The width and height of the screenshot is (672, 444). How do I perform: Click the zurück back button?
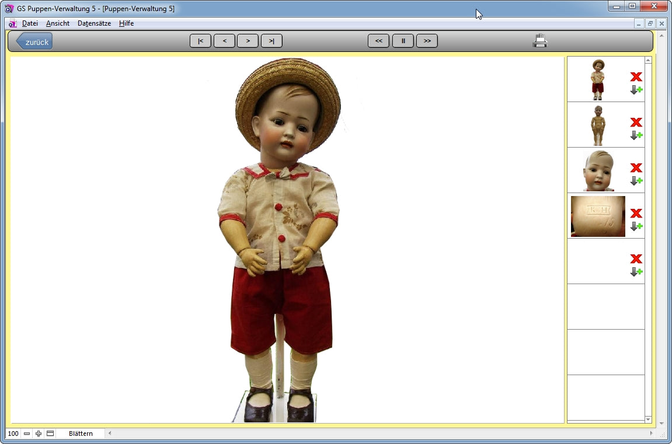35,41
